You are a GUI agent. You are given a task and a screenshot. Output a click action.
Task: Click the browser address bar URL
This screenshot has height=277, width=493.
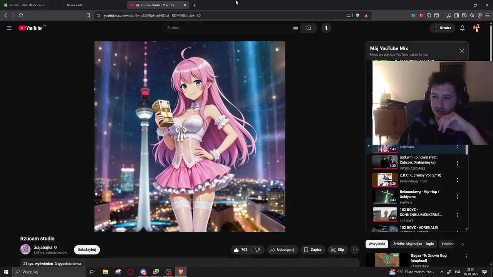[x=152, y=15]
